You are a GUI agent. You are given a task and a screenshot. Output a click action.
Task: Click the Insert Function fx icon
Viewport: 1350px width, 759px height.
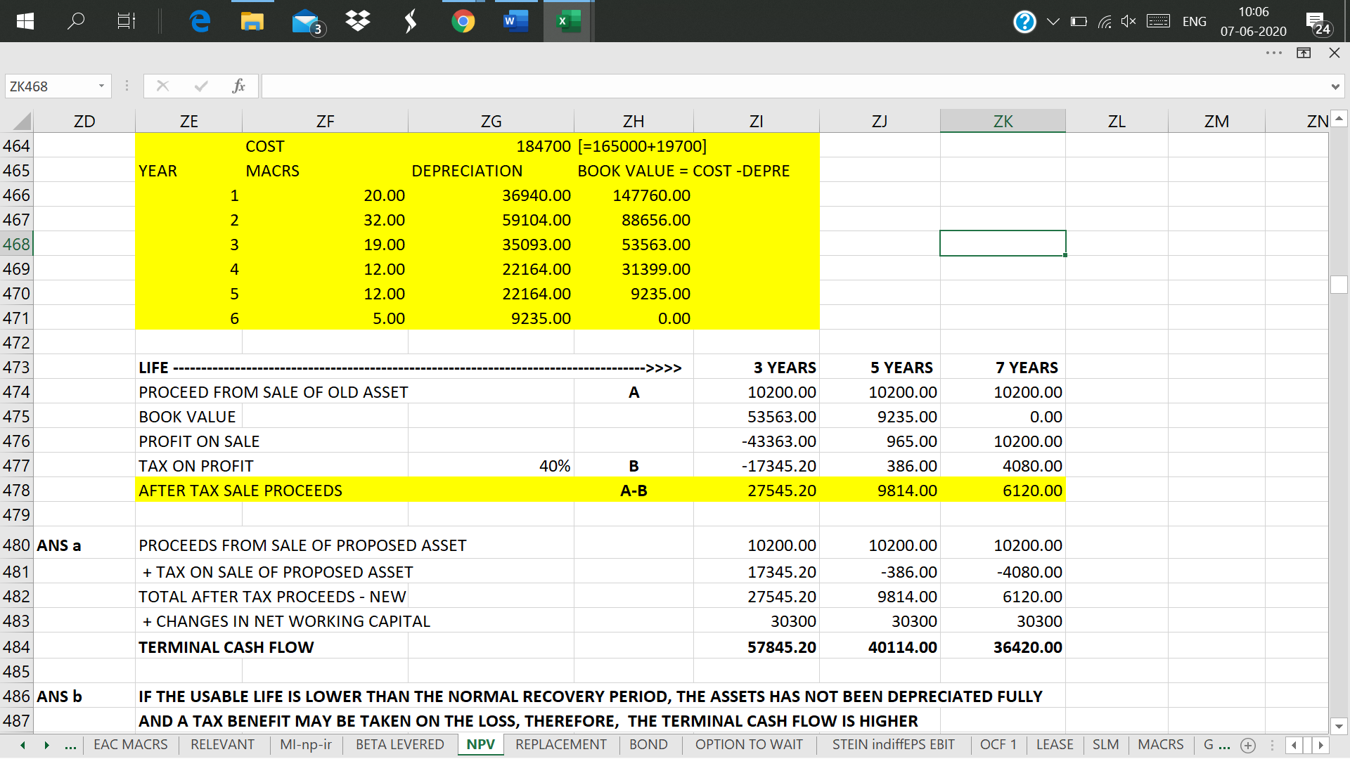[238, 86]
